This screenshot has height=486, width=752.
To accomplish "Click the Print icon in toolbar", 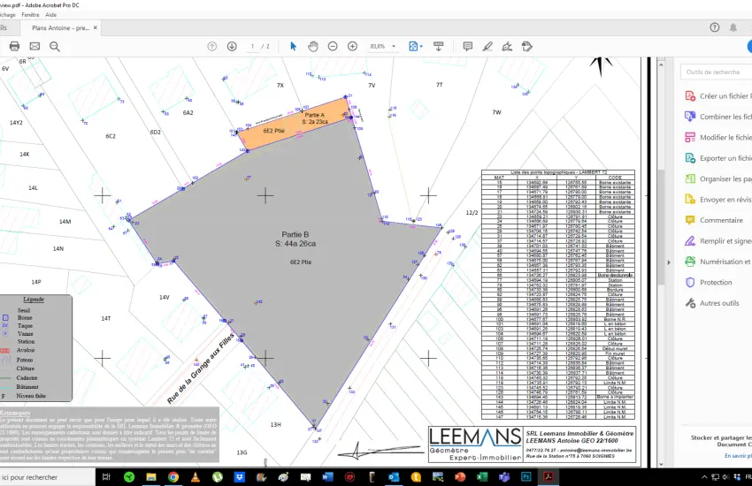I will (x=12, y=46).
